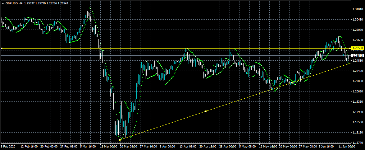Click the GBPUSD,H4 chart title text
The width and height of the screenshot is (365, 150).
coord(14,4)
